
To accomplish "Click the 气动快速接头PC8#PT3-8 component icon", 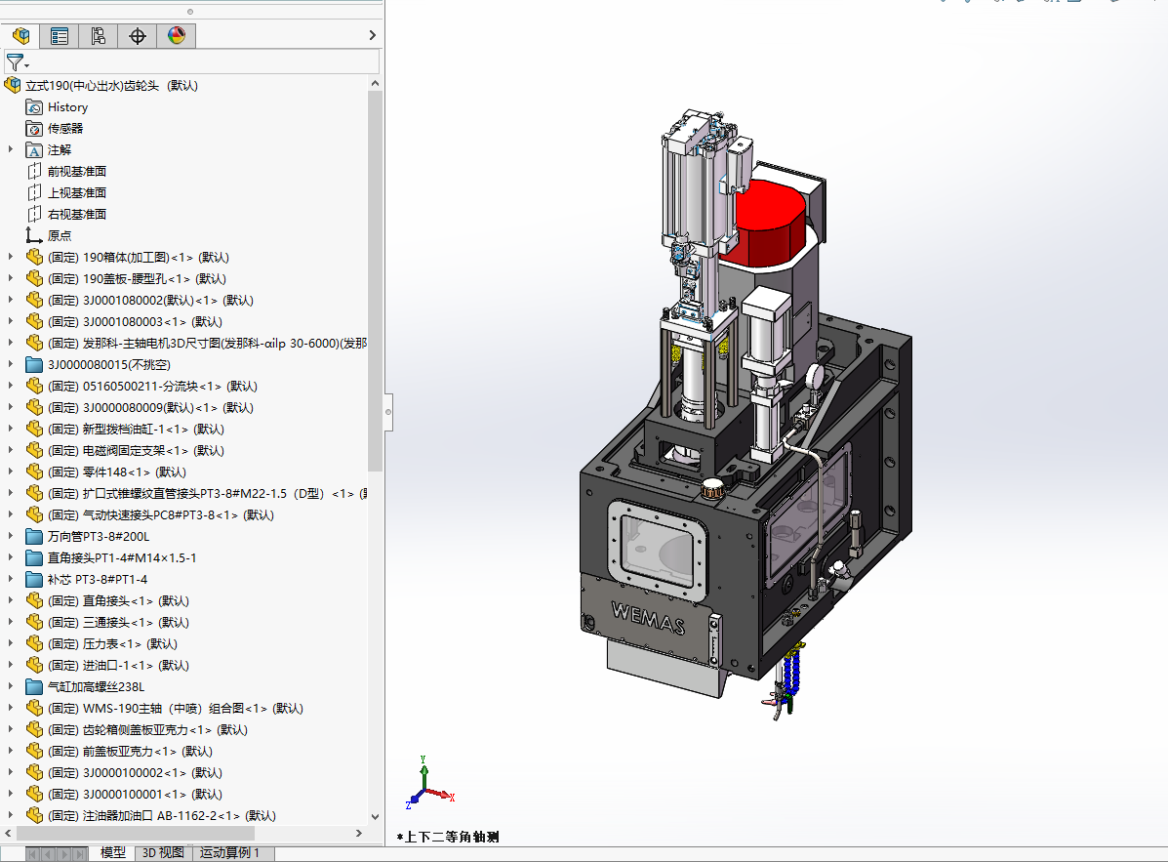I will [x=34, y=514].
